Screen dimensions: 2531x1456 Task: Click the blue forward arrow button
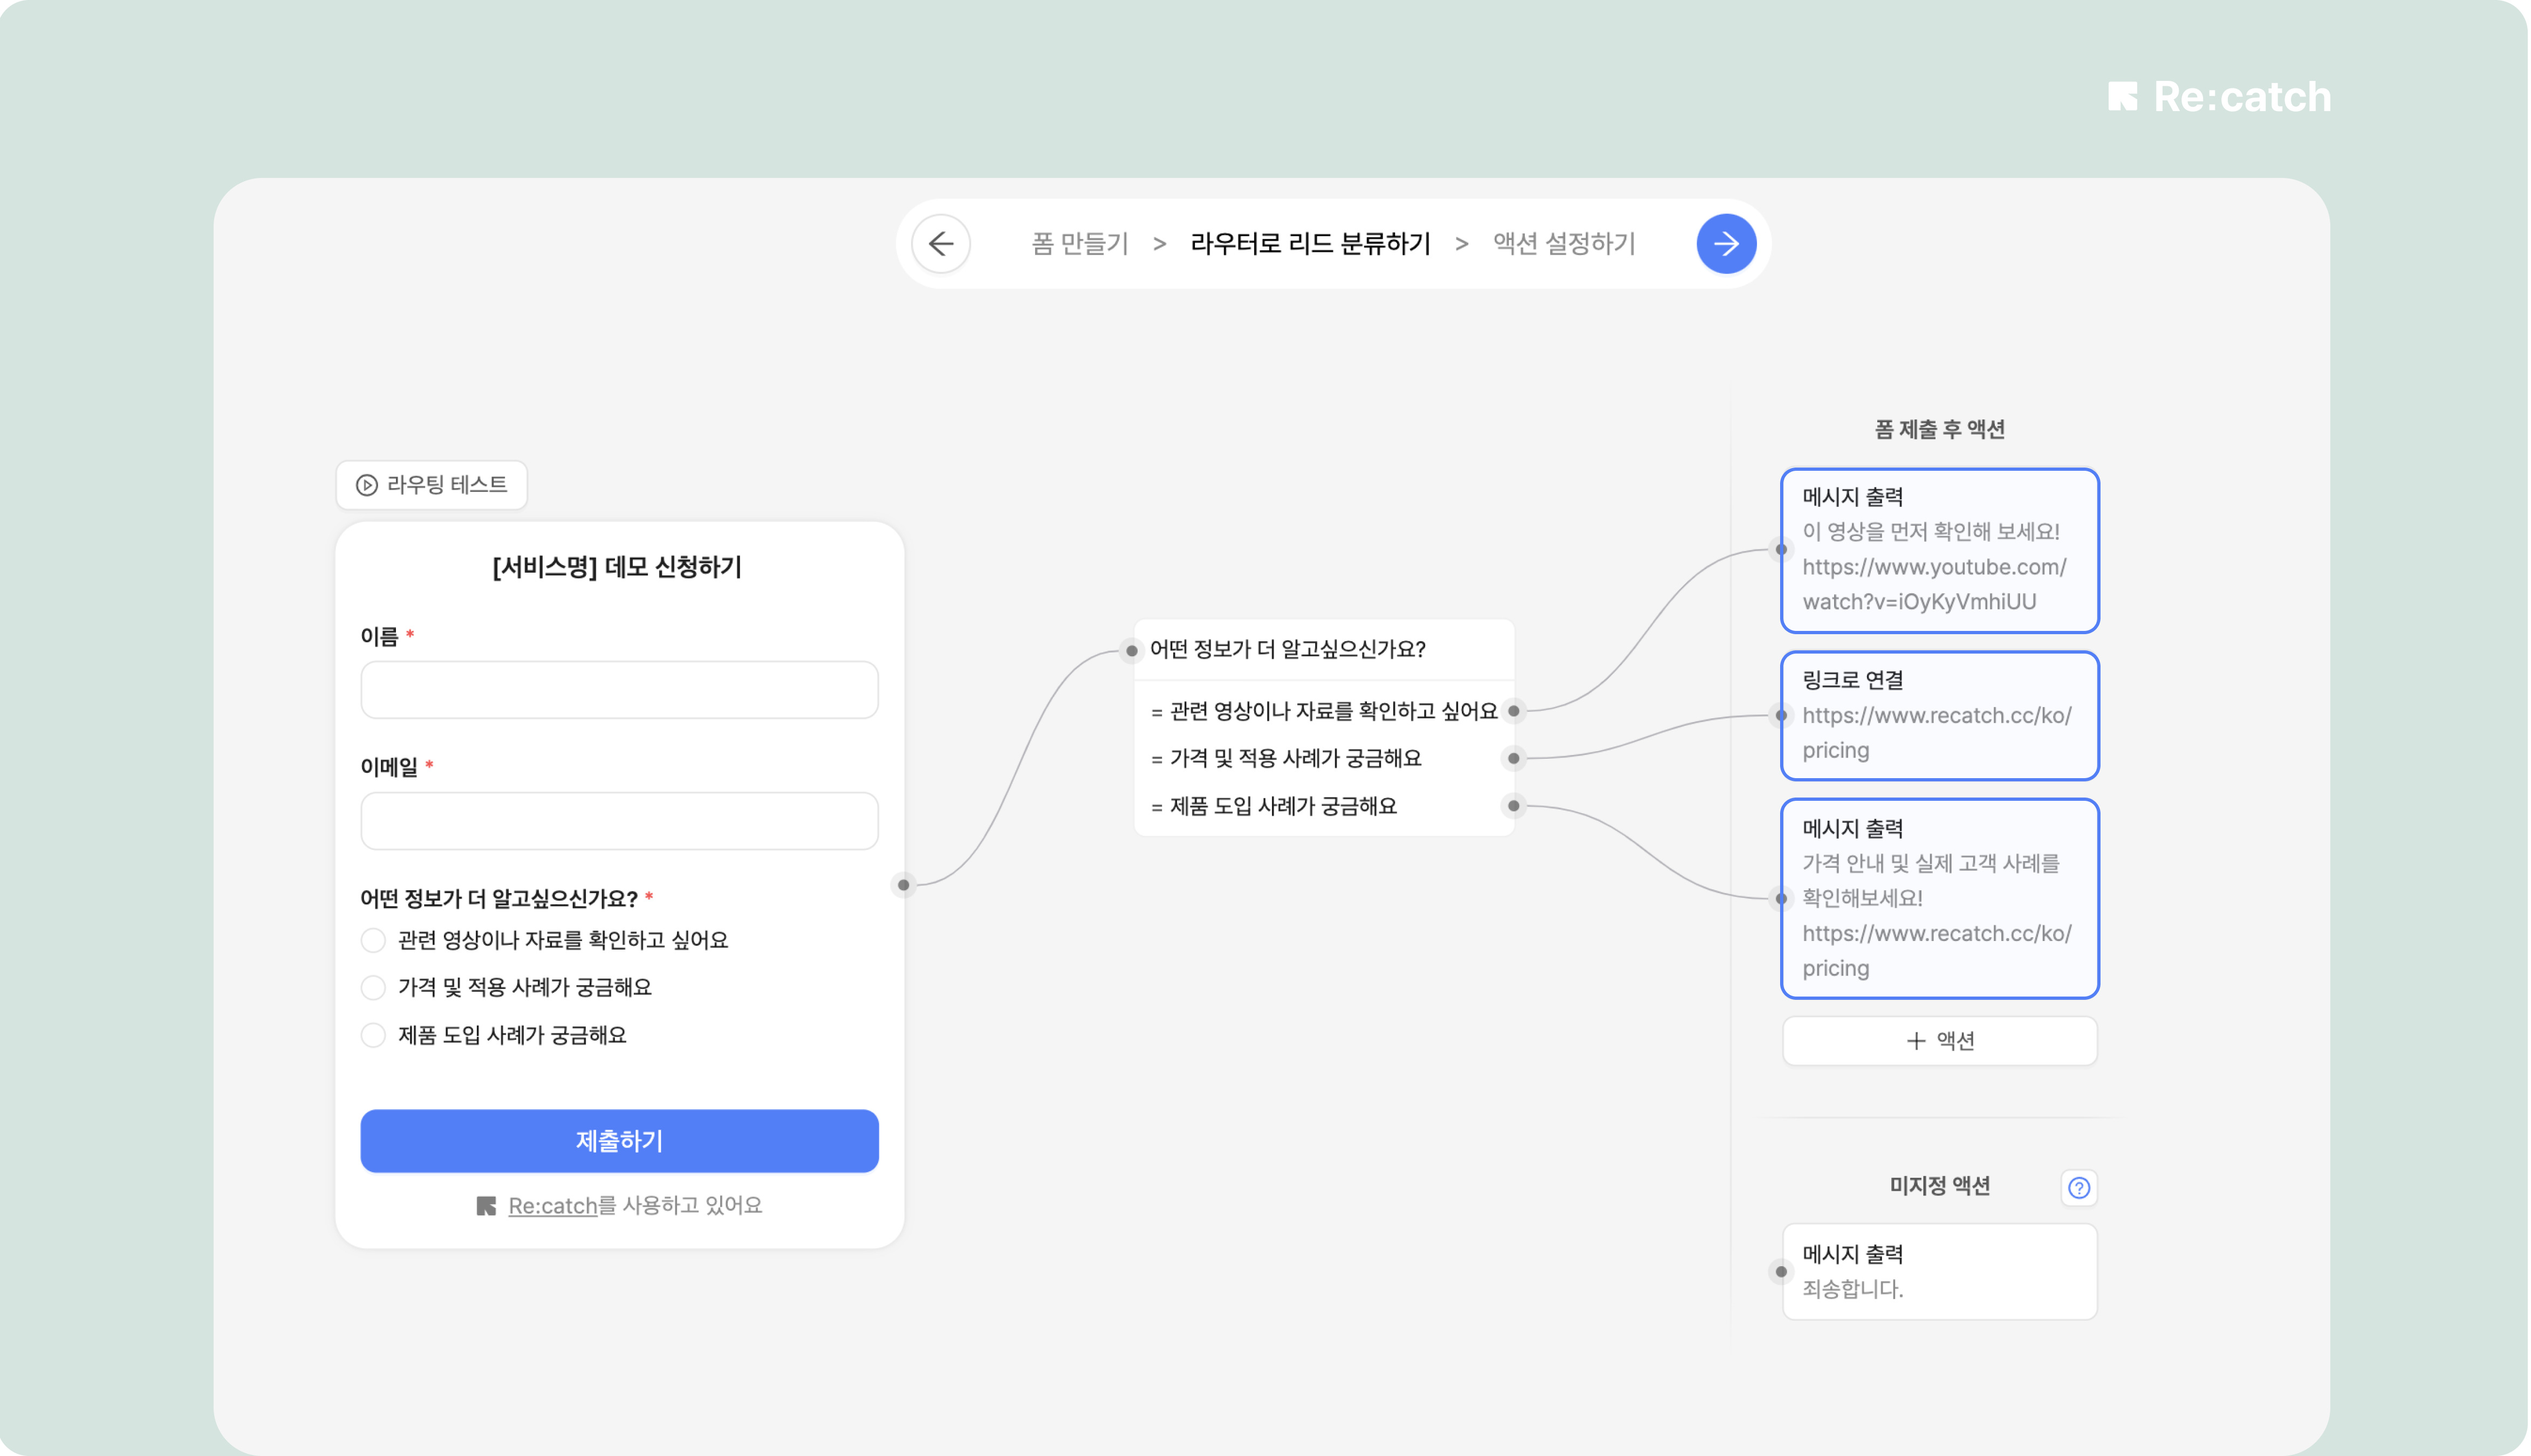coord(1726,243)
